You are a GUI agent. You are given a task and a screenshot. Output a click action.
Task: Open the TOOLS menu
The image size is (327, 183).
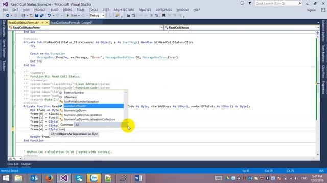point(94,10)
